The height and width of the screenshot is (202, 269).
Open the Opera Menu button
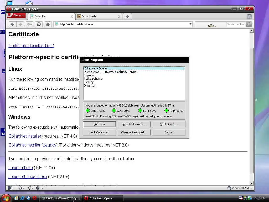pos(16,16)
